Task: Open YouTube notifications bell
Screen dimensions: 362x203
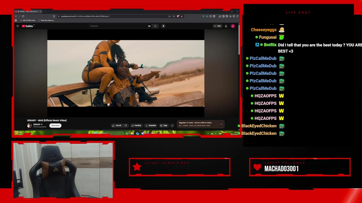Action: [226, 26]
